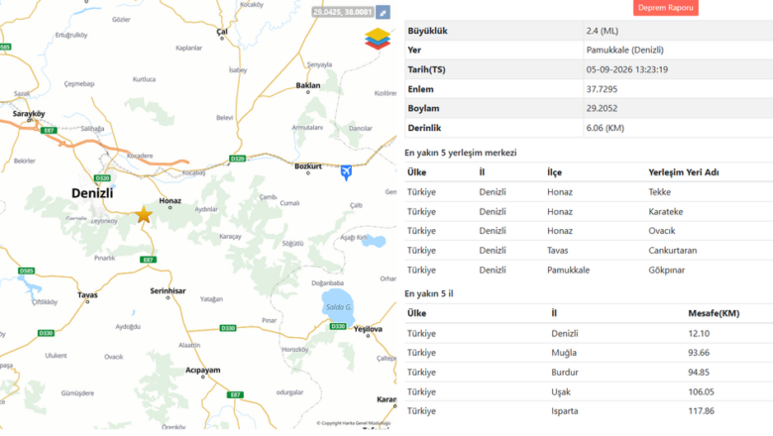Click the Honaz town label on map
The height and width of the screenshot is (436, 773).
tap(170, 200)
